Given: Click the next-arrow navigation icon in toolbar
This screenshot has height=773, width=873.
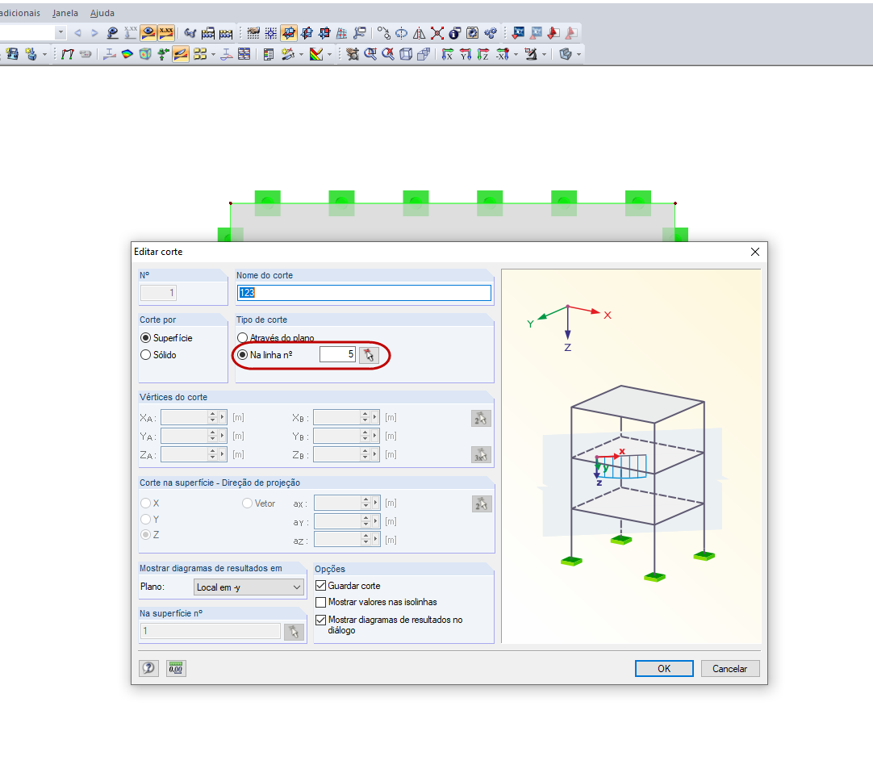Looking at the screenshot, I should click(94, 33).
